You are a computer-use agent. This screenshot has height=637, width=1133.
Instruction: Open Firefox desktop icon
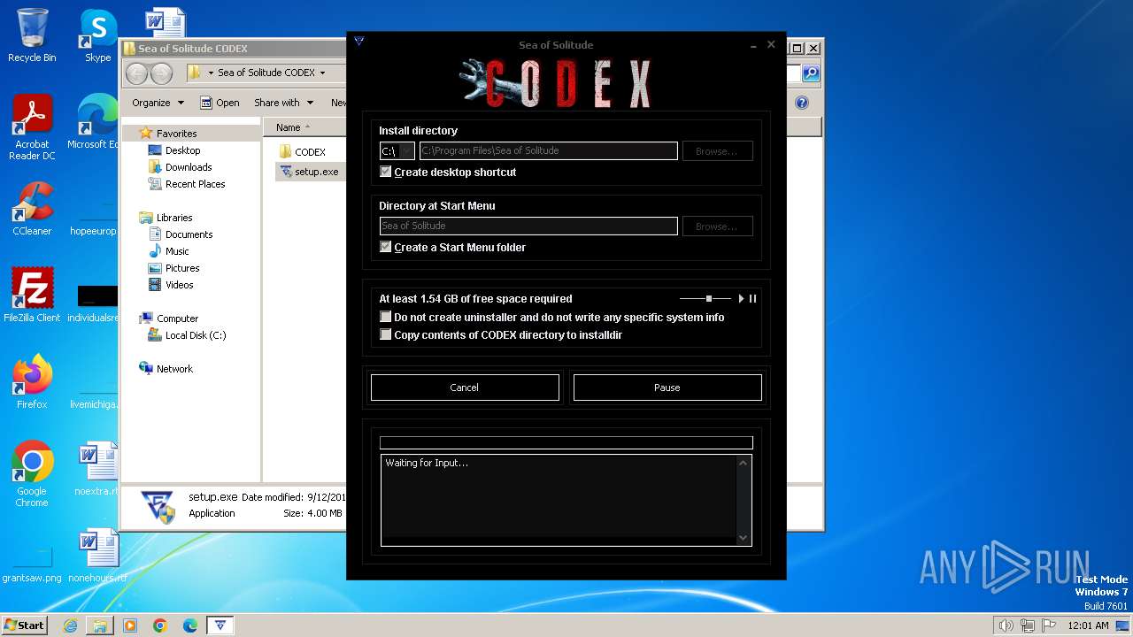pos(32,381)
